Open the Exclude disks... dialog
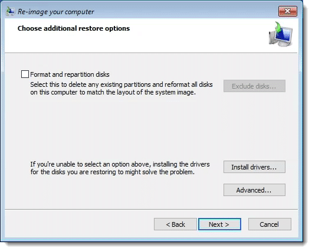This screenshot has width=312, height=251. pos(254,86)
